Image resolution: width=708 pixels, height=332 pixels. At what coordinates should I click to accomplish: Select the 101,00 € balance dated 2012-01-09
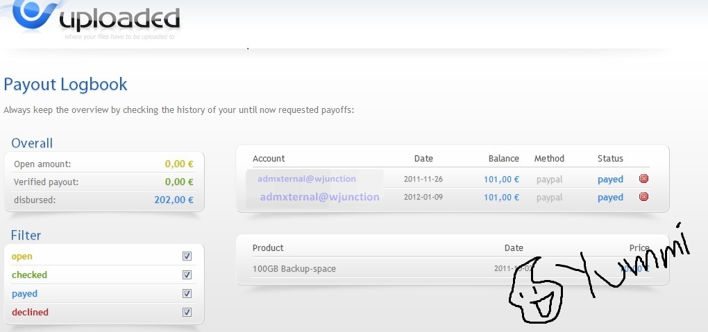click(x=501, y=198)
